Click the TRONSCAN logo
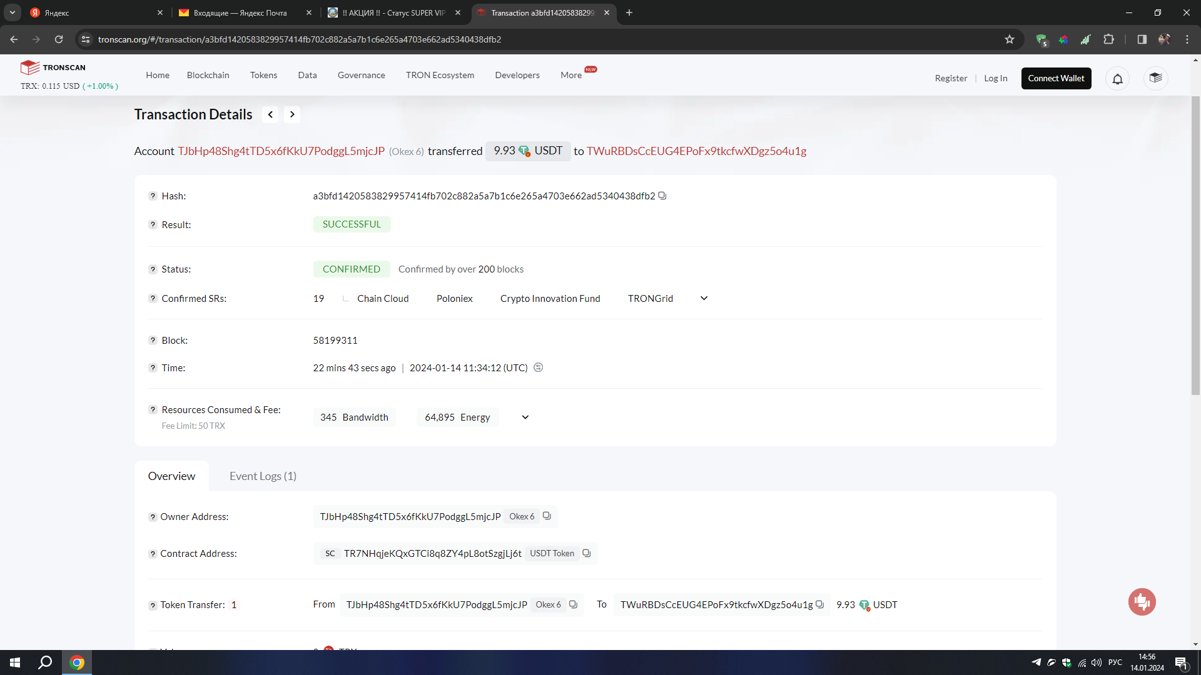The image size is (1201, 675). click(53, 67)
